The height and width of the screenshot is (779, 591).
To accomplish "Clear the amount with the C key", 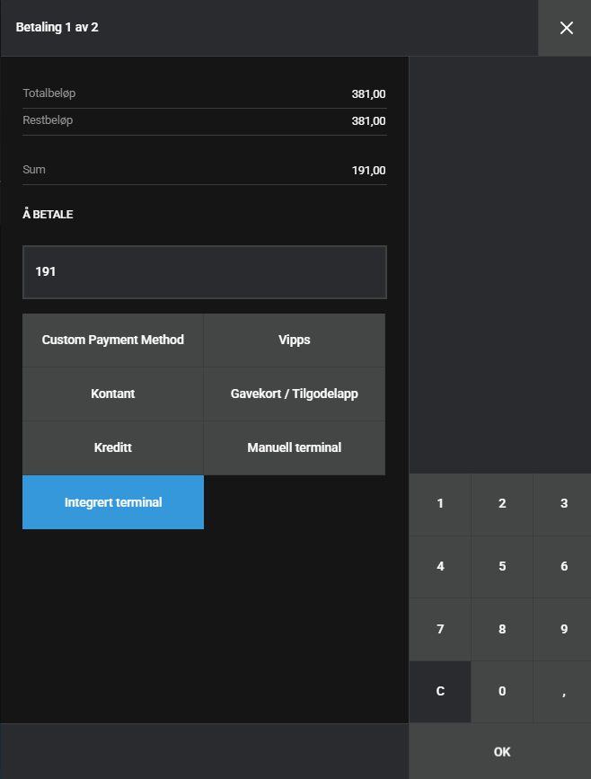I will [x=440, y=692].
